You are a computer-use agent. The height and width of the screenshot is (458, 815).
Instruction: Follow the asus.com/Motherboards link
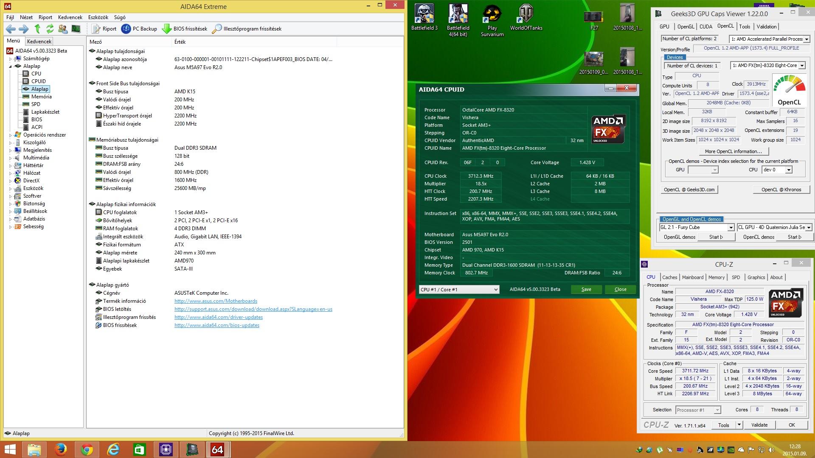coord(216,301)
